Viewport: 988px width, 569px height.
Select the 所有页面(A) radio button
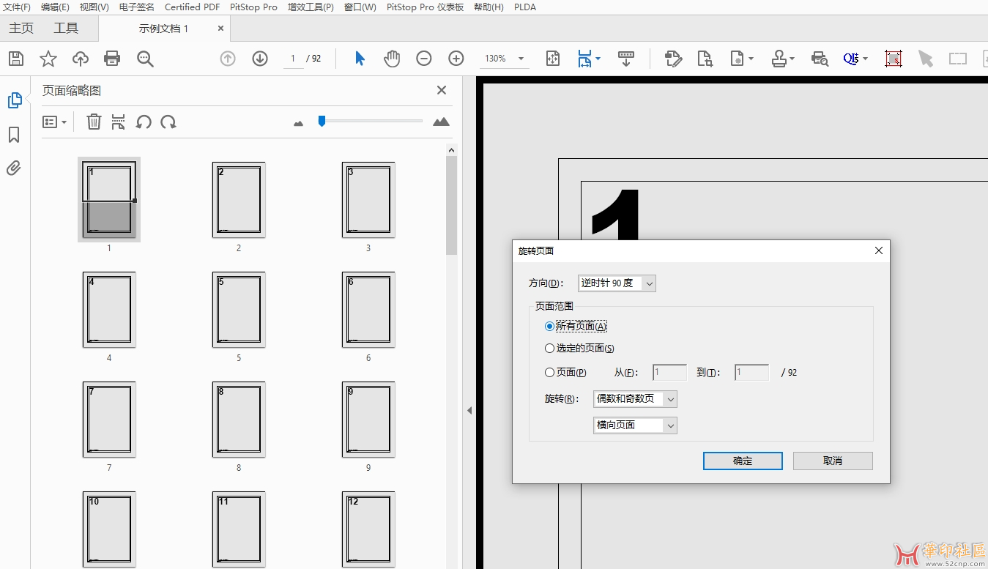(x=550, y=327)
